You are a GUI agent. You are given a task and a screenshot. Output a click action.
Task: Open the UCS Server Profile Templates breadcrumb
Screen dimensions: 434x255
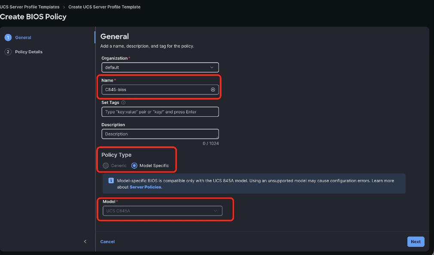pyautogui.click(x=30, y=7)
